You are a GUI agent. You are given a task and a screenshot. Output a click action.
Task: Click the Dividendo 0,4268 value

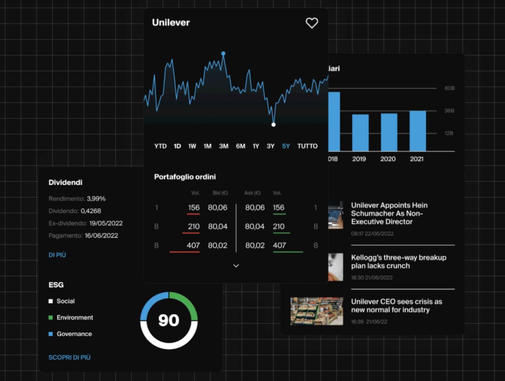[91, 211]
